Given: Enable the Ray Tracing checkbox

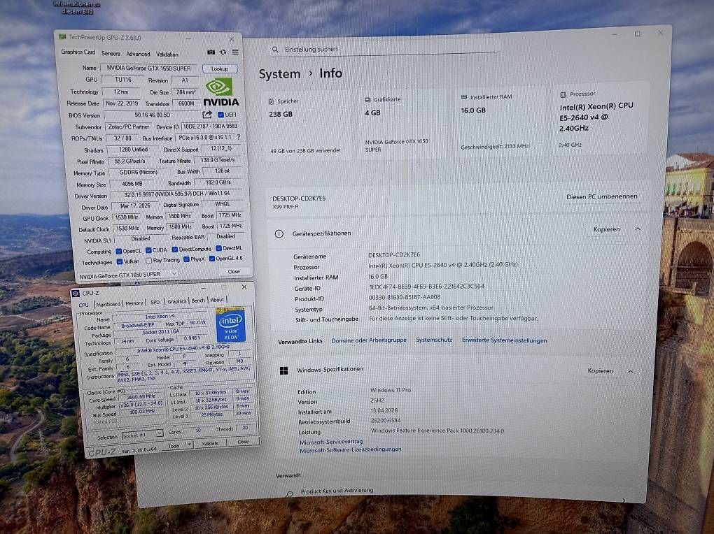Looking at the screenshot, I should click(148, 261).
